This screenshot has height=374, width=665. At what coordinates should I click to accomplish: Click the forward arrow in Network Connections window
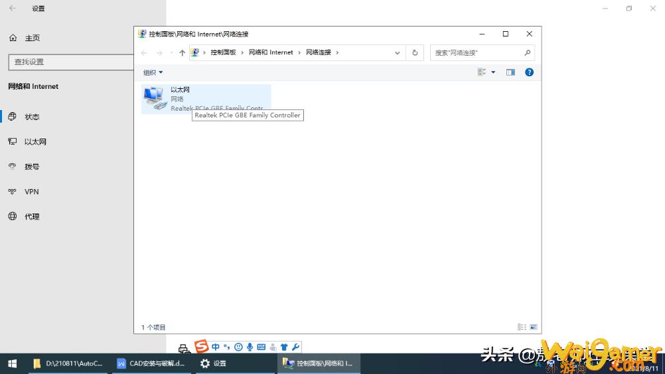click(x=159, y=52)
